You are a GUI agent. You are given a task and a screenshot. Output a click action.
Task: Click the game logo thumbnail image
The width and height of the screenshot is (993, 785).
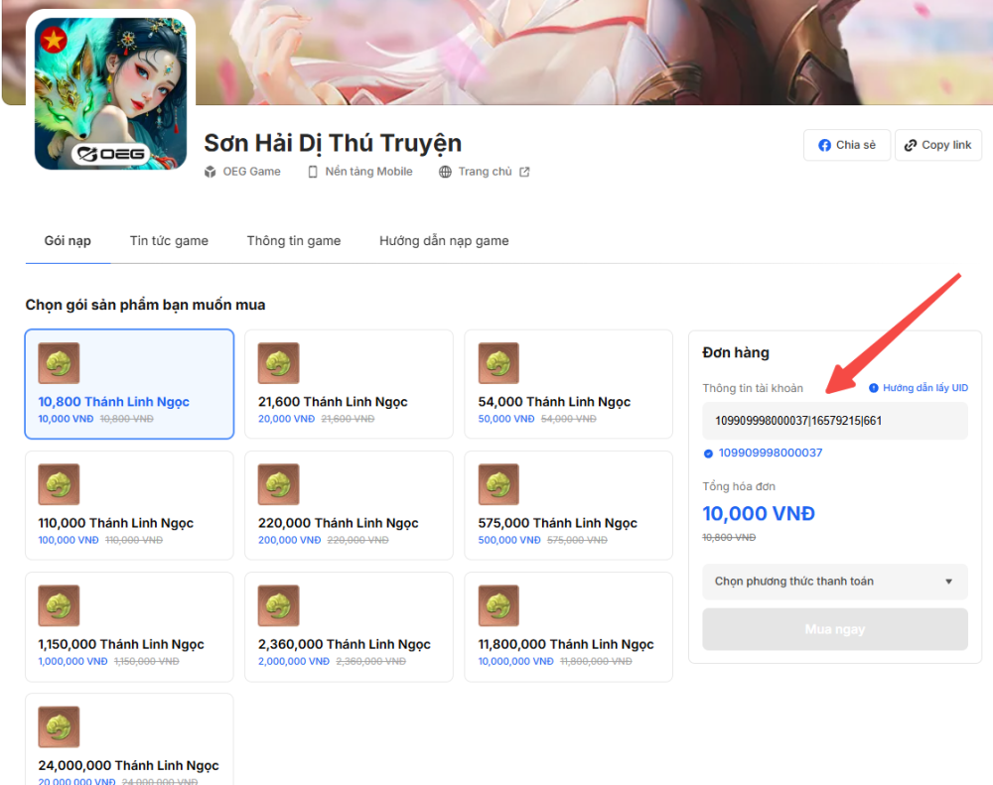[110, 93]
